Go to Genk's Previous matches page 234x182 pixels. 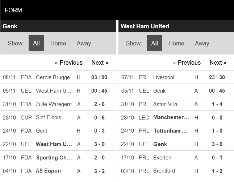click(x=68, y=62)
